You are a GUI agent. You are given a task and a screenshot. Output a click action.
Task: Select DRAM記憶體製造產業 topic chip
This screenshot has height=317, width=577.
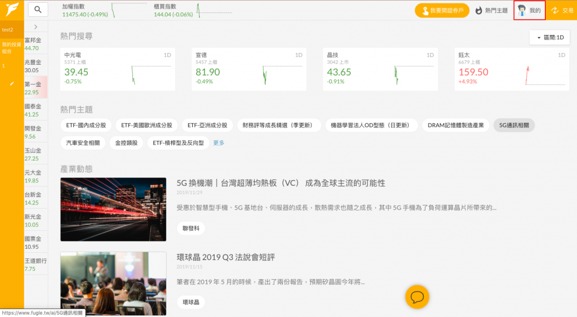pyautogui.click(x=455, y=126)
